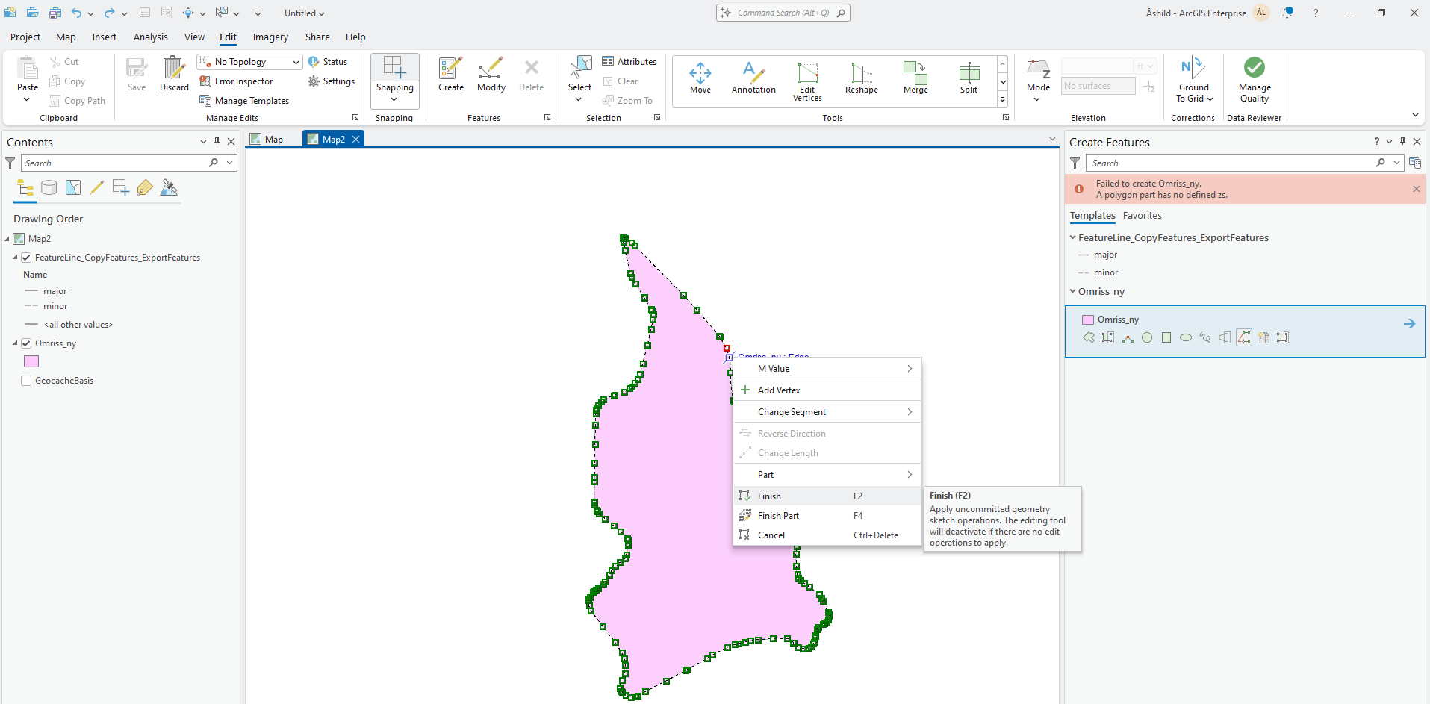
Task: Toggle visibility of the Omriss_ny layer
Action: pyautogui.click(x=26, y=343)
